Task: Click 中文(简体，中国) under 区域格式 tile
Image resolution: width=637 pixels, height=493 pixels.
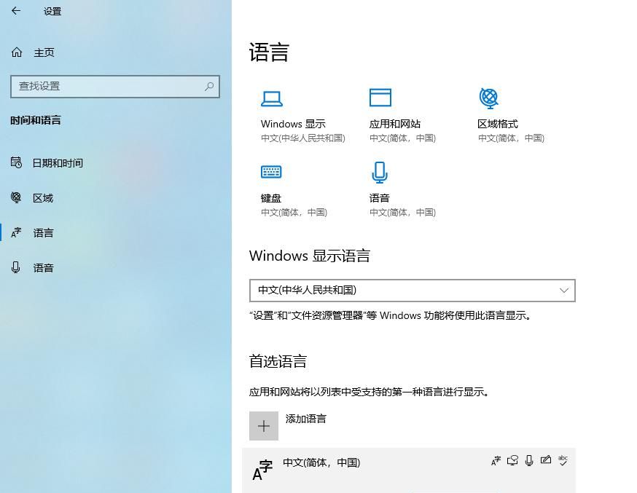Action: coord(511,138)
